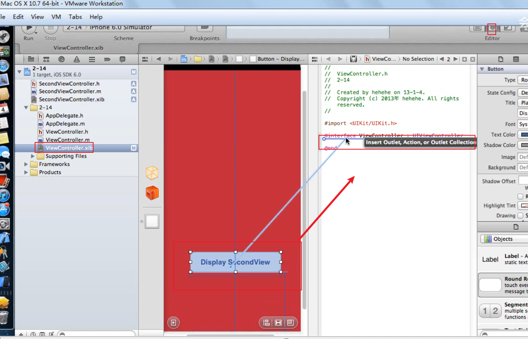The image size is (528, 339).
Task: Close the assistant editor pane
Action: pyautogui.click(x=473, y=59)
